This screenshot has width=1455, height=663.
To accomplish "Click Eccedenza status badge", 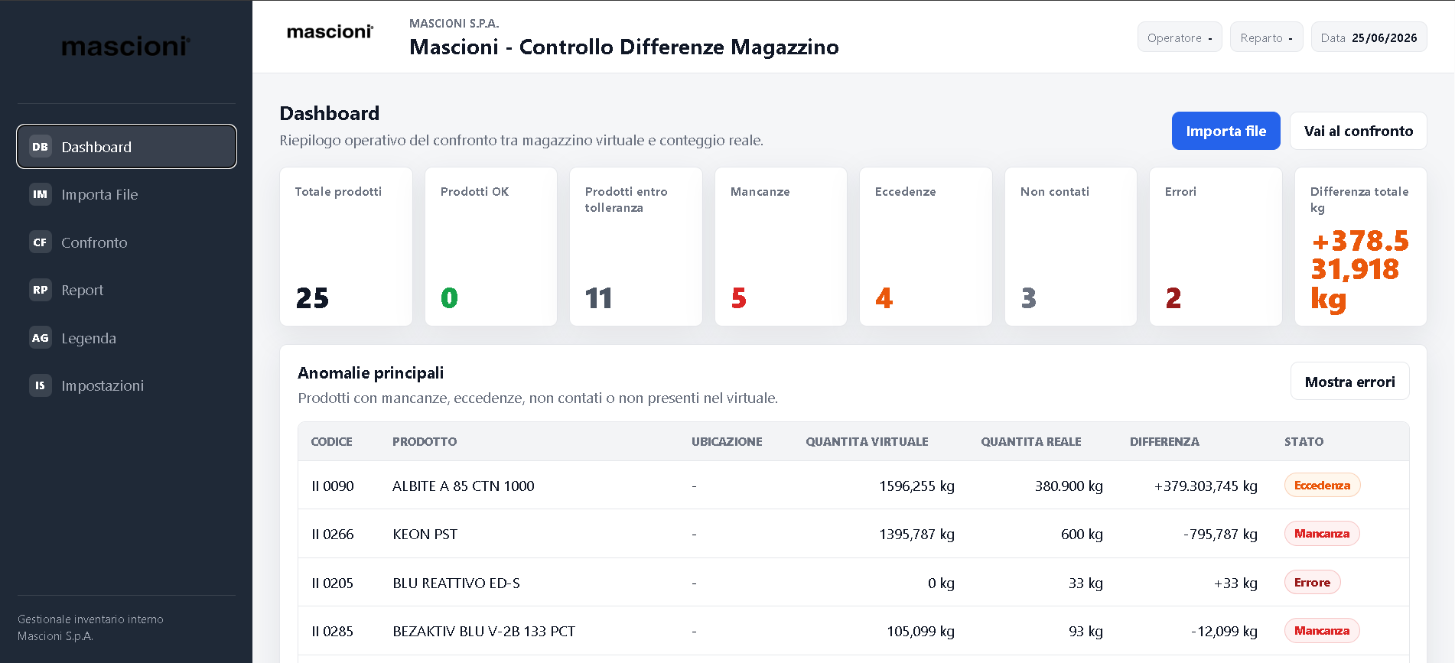I will (x=1322, y=486).
